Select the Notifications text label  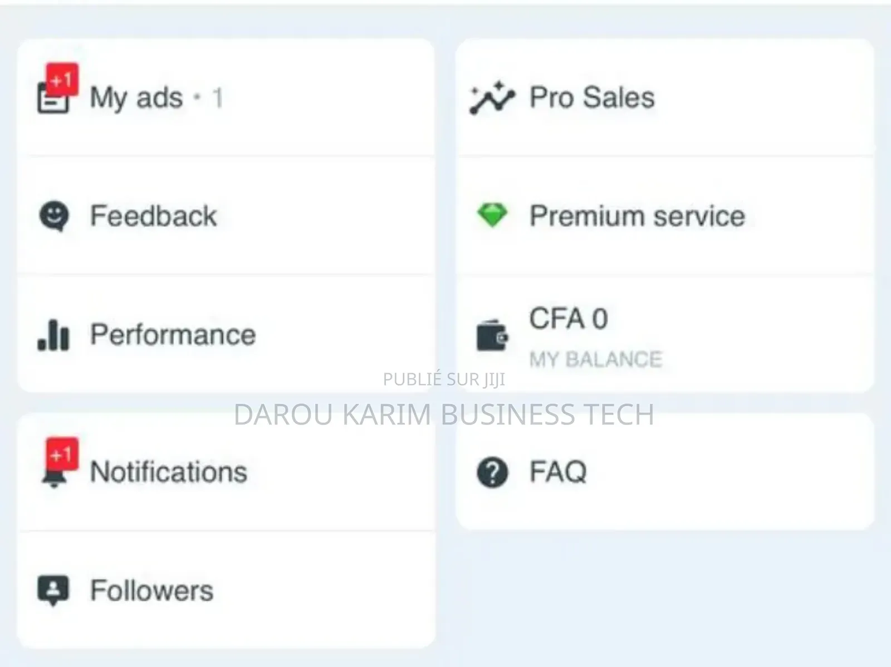[x=169, y=472]
